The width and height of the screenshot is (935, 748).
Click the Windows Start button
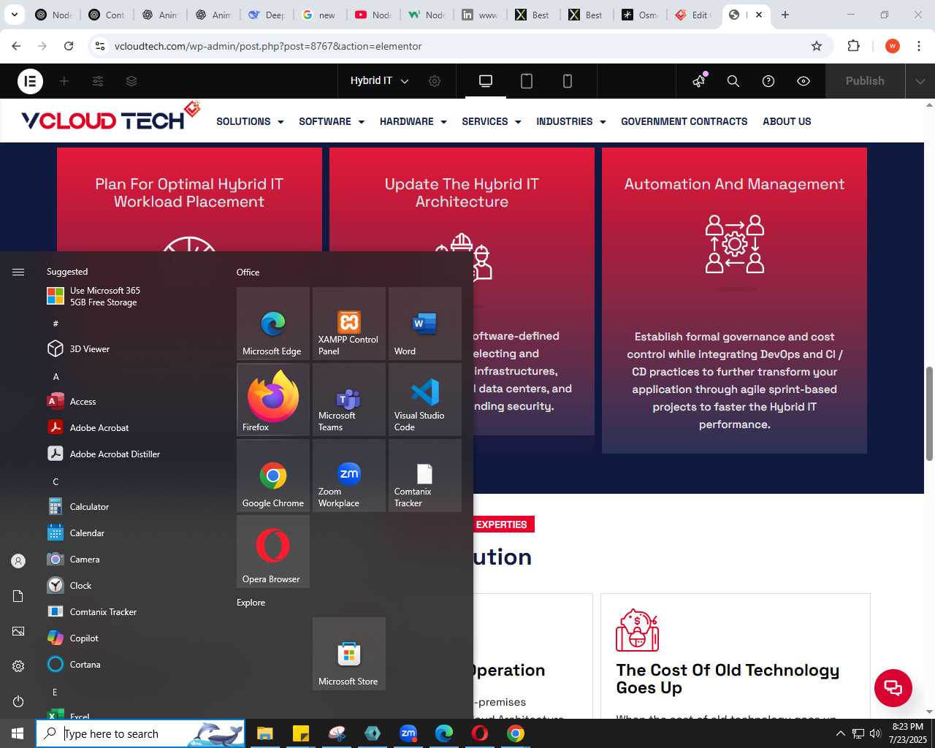coord(18,733)
